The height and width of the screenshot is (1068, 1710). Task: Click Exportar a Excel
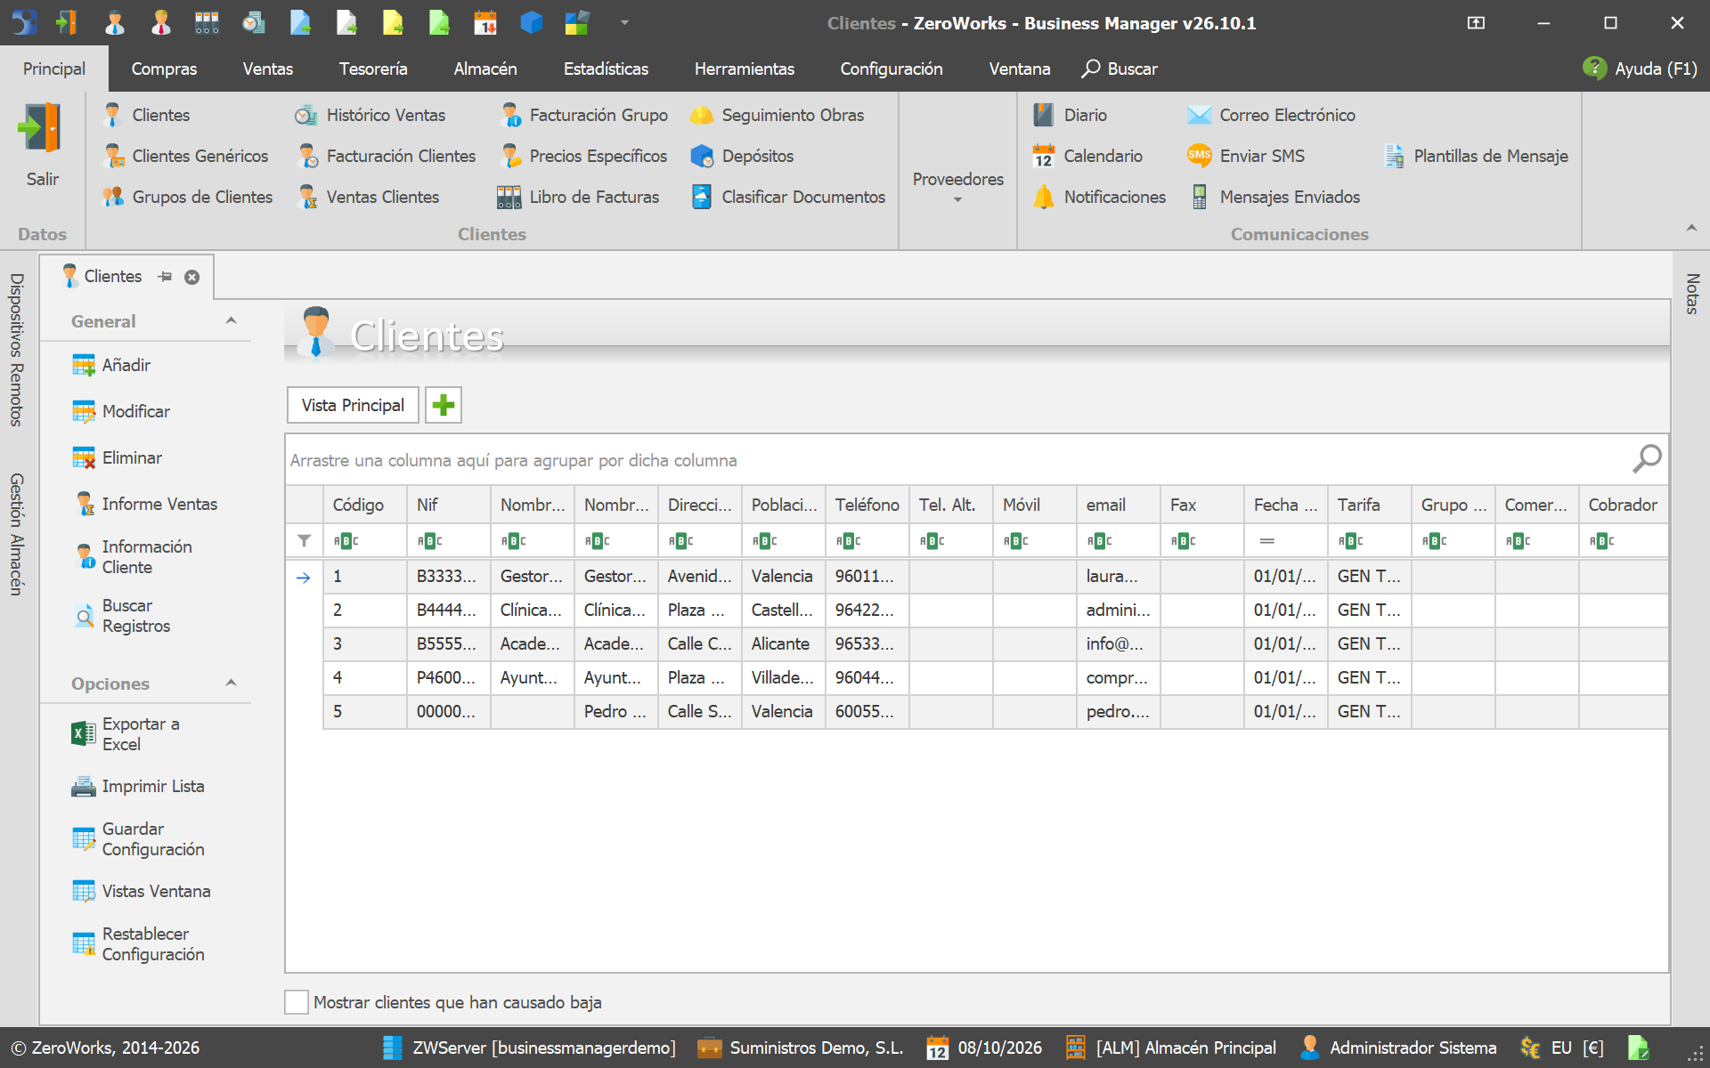pos(126,734)
